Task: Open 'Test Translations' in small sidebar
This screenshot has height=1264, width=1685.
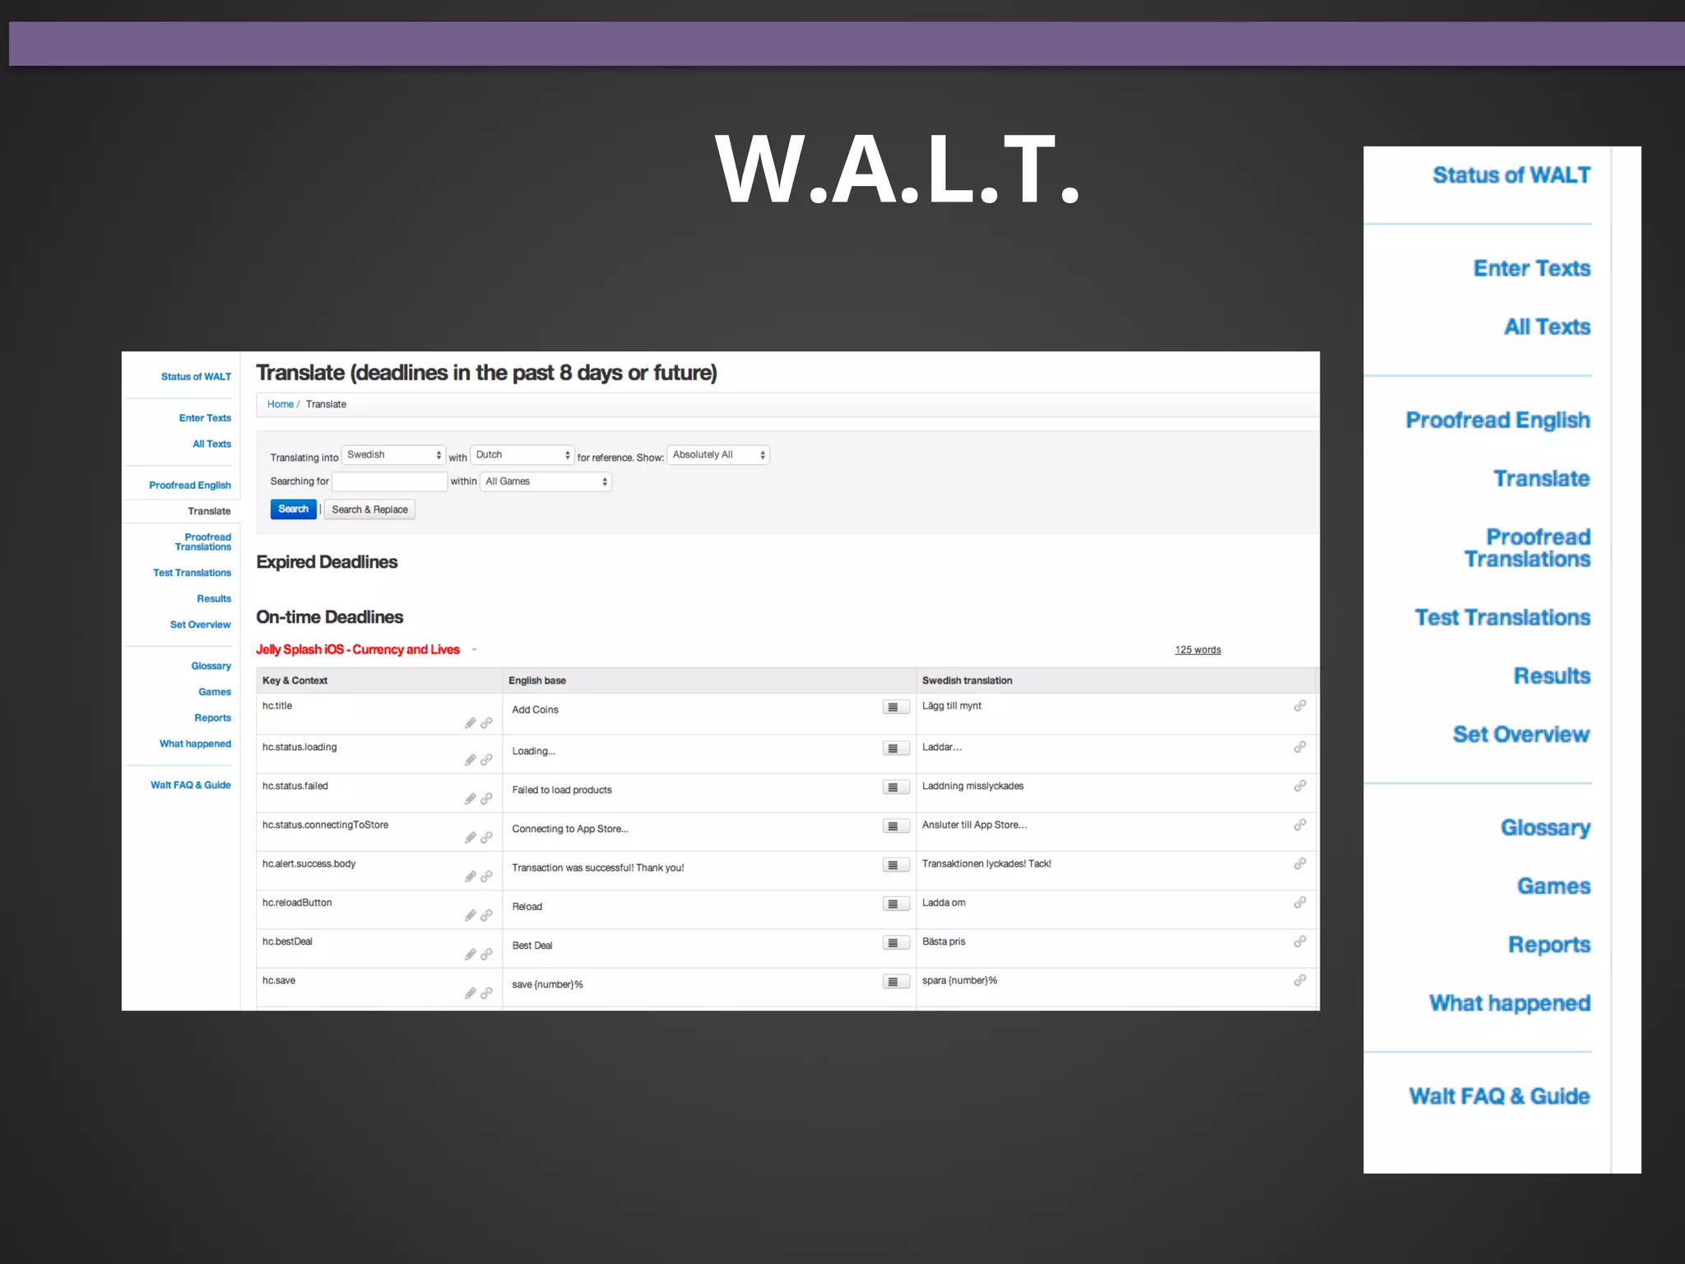Action: [x=192, y=573]
